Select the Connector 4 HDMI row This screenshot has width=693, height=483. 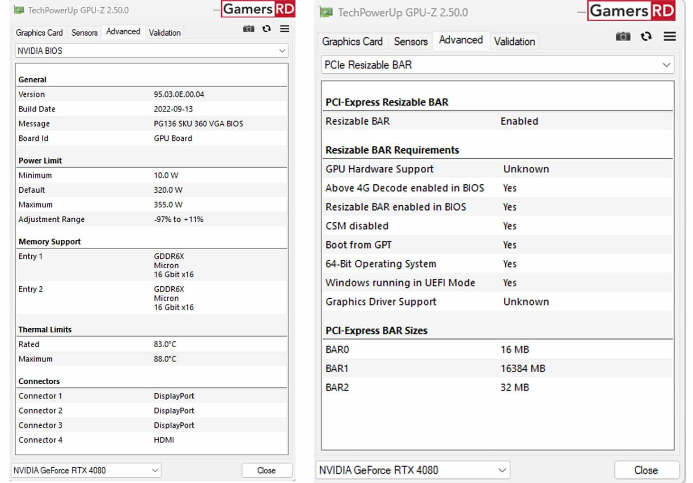click(x=152, y=441)
